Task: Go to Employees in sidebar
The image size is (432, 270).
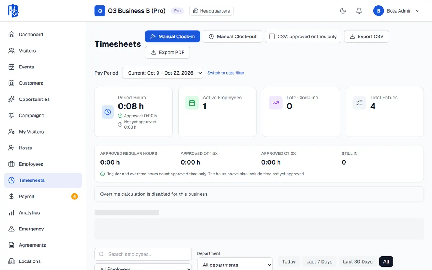Action: click(x=43, y=164)
